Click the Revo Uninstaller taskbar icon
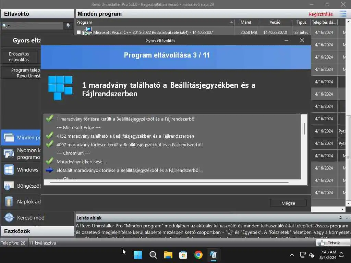Viewport: 351px width, 263px height. tap(213, 255)
